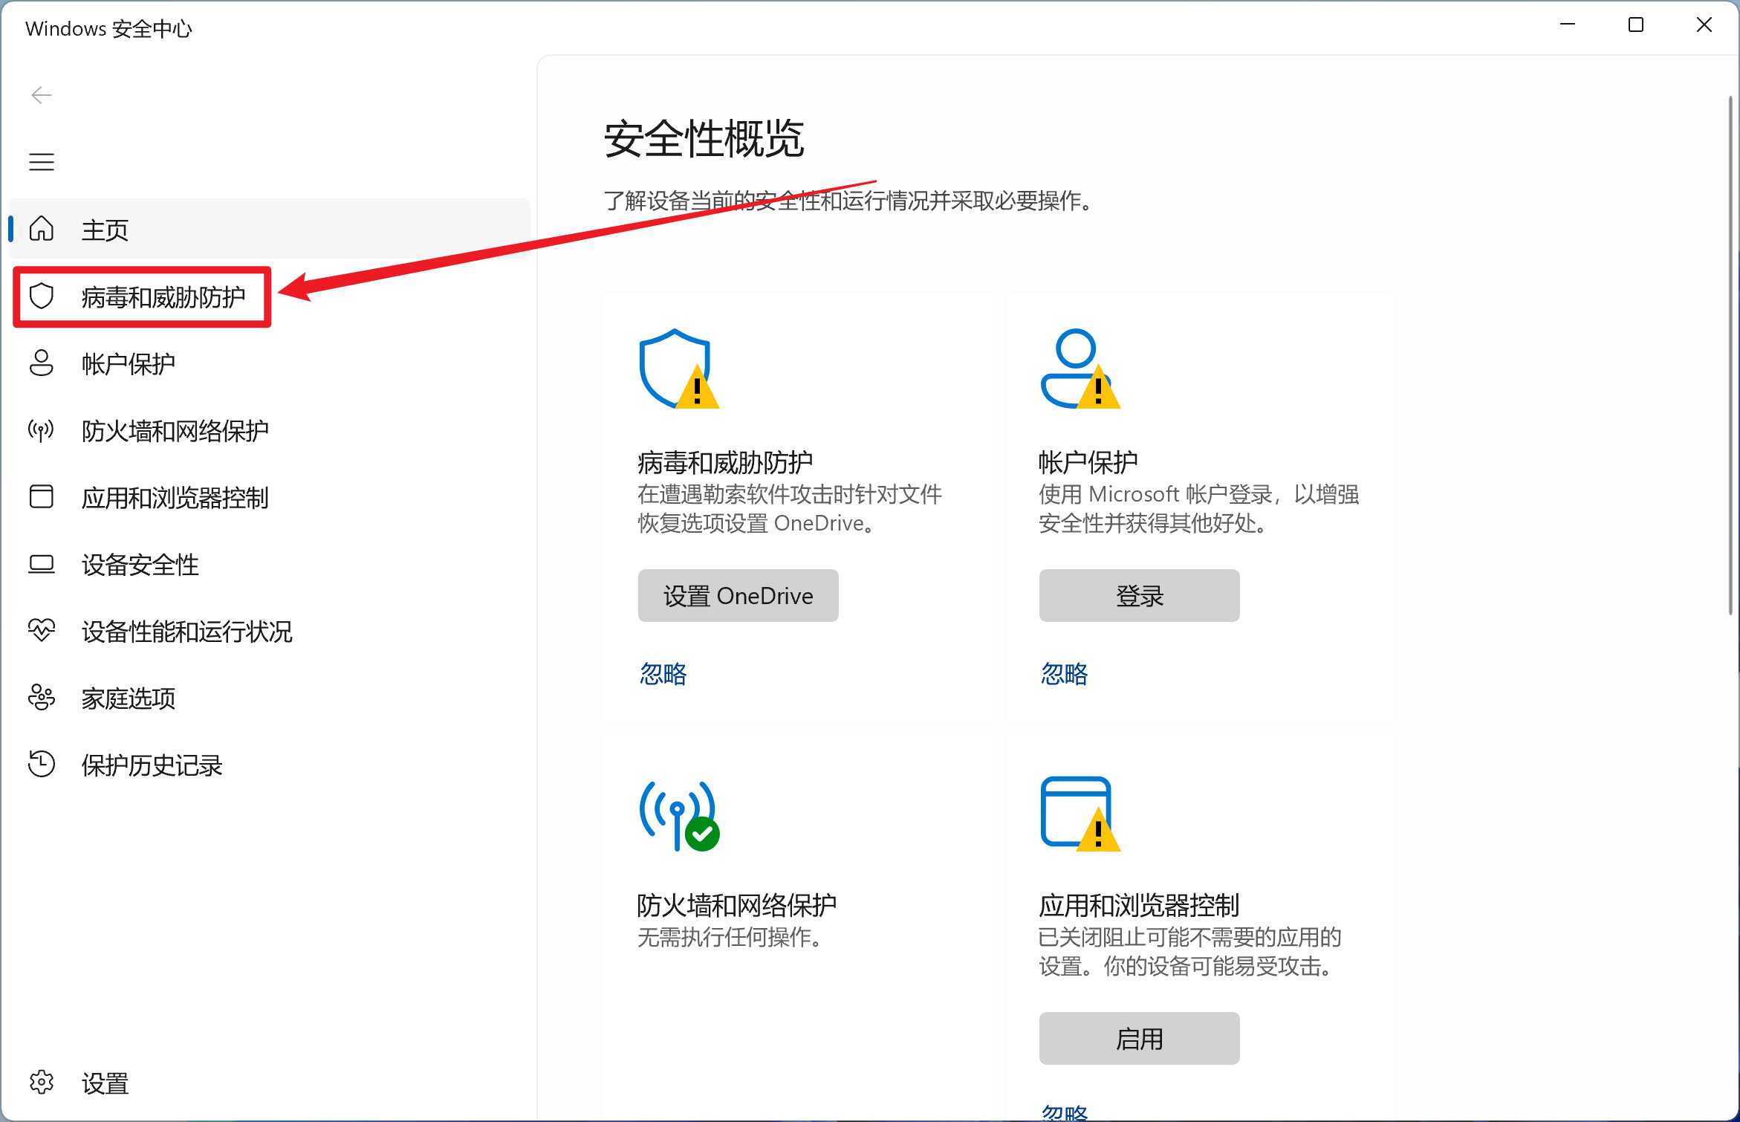Image resolution: width=1740 pixels, height=1122 pixels.
Task: Select 主页 in the sidebar
Action: point(270,229)
